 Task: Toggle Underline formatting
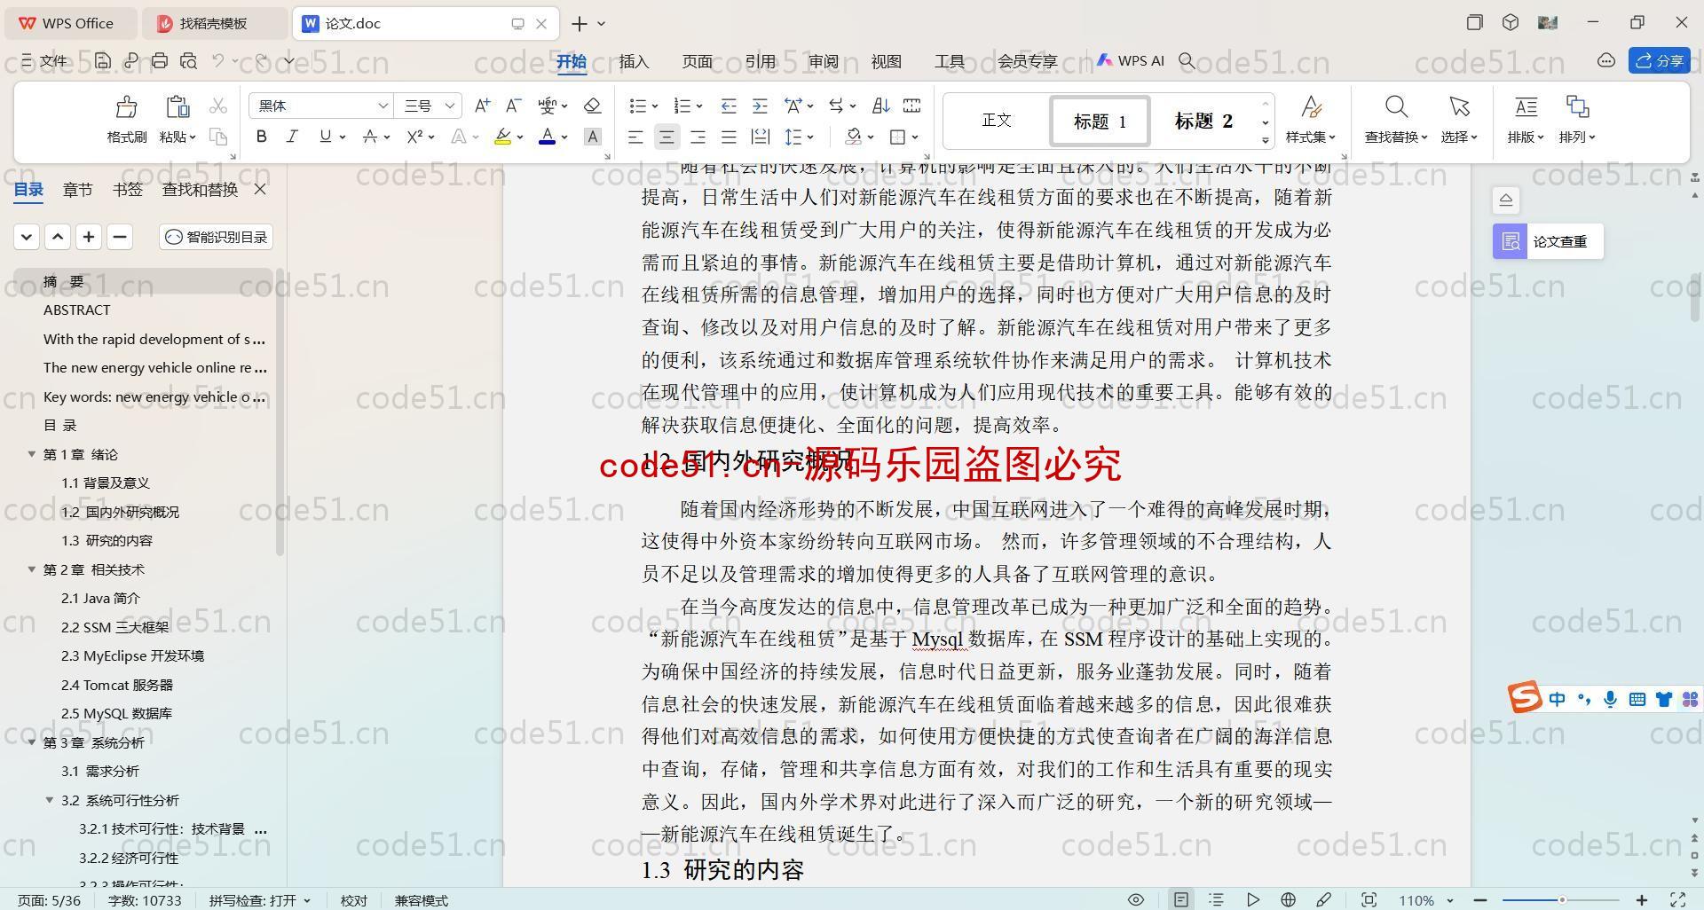click(x=325, y=137)
